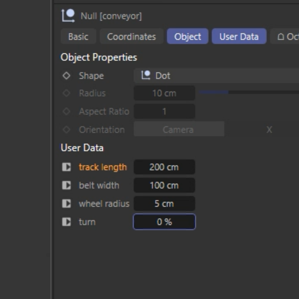This screenshot has width=299, height=299.
Task: Click the Null object icon in header
Action: (x=68, y=15)
